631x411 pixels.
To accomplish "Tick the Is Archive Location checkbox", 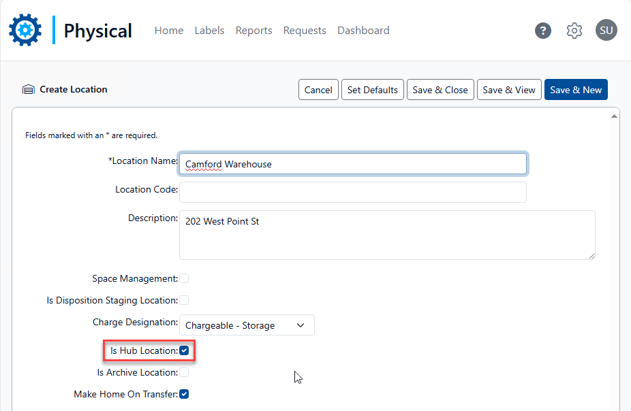I will coord(184,372).
